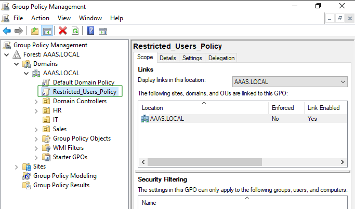
Task: Minimize the inner MDI console window
Action: (x=330, y=19)
